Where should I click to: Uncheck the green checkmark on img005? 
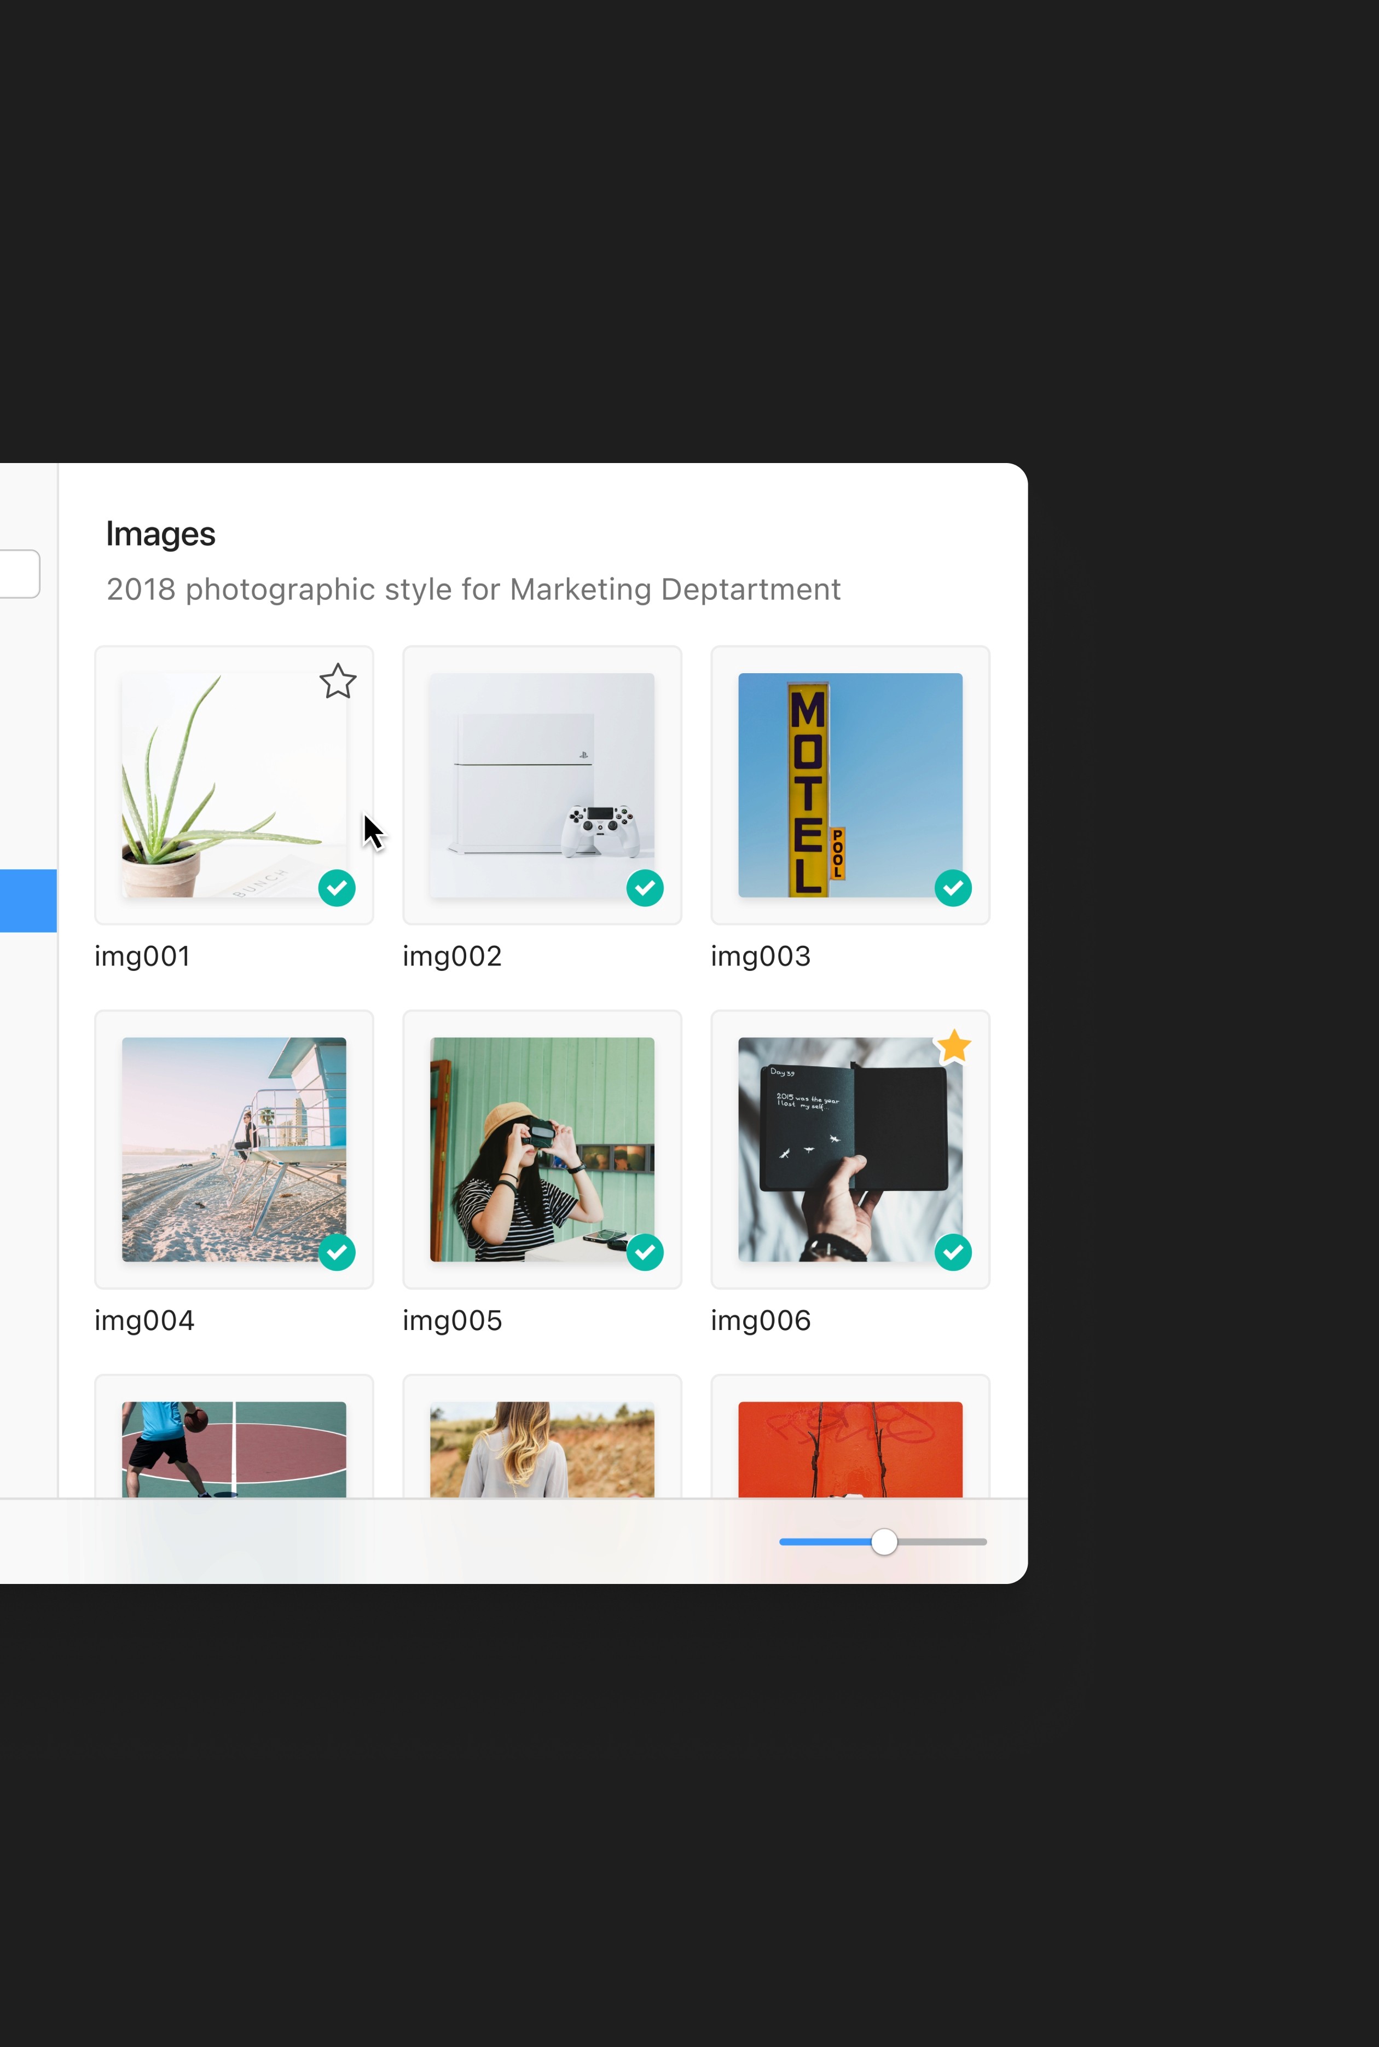point(645,1252)
